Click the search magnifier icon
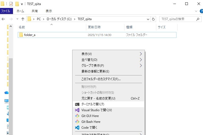Viewport: 203px width, 135px height. click(198, 19)
